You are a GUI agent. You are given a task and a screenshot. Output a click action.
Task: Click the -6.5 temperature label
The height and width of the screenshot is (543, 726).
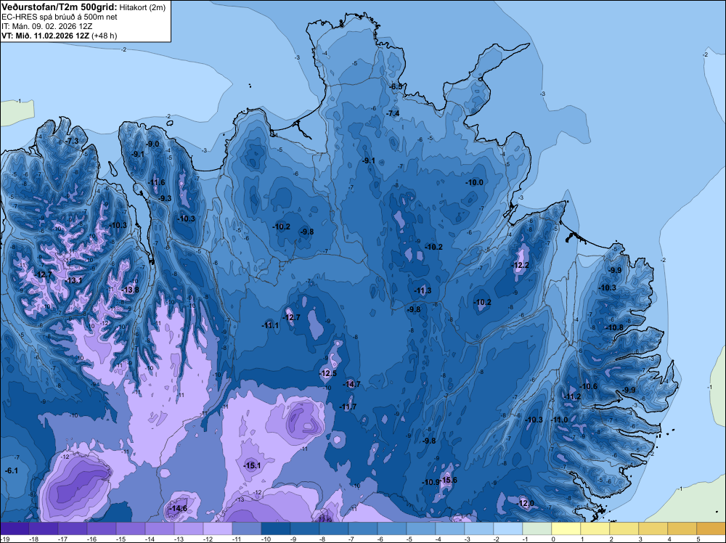(396, 86)
